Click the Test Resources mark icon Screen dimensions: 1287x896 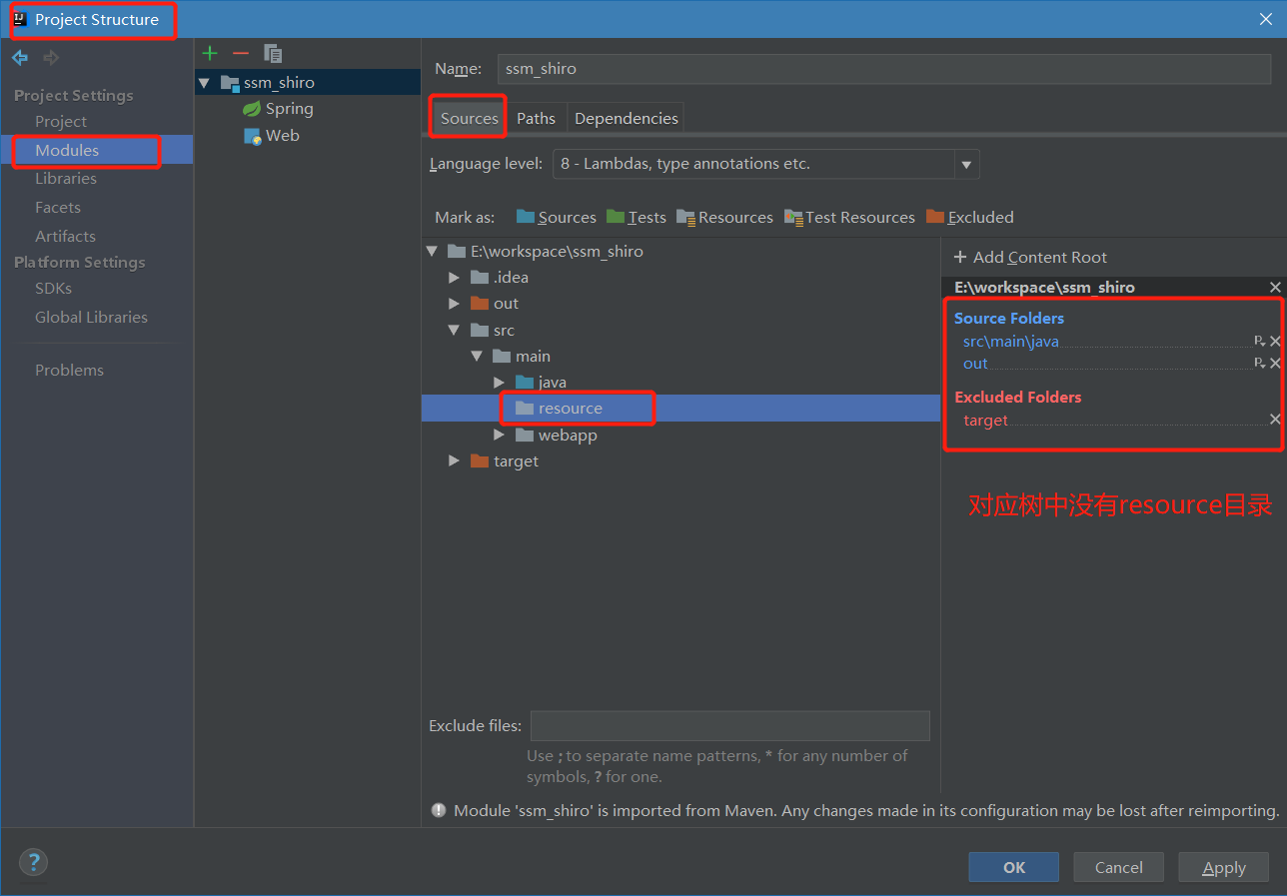tap(792, 217)
